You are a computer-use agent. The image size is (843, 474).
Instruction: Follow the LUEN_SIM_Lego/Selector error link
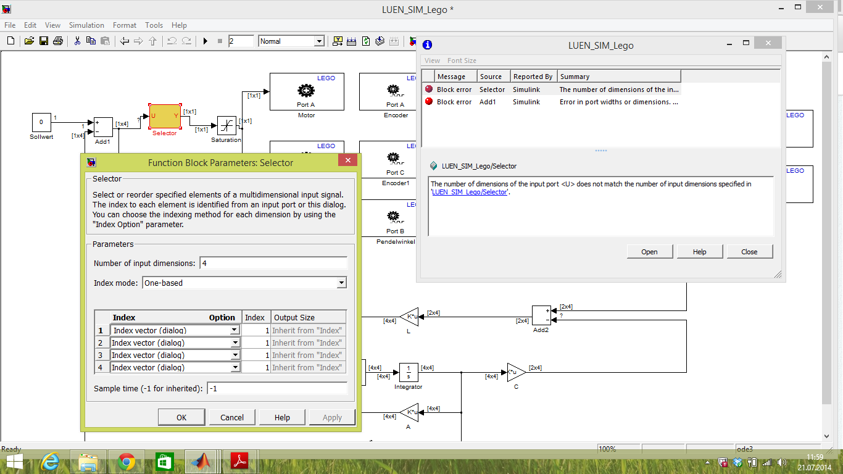coord(470,192)
